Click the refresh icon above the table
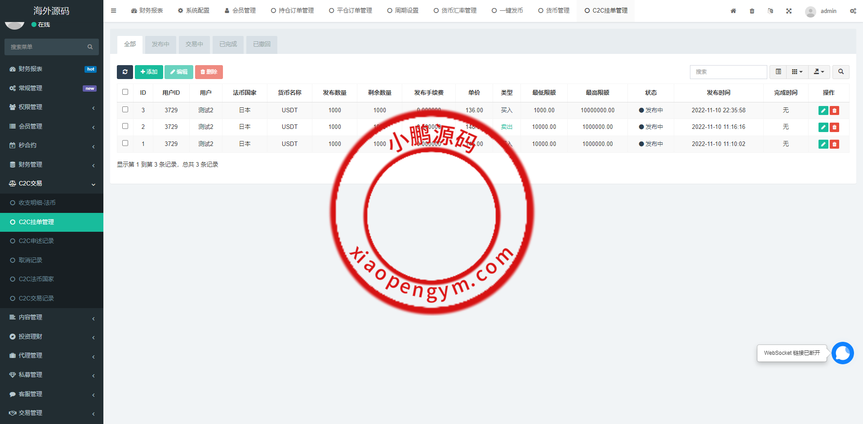The image size is (863, 424). [x=125, y=72]
